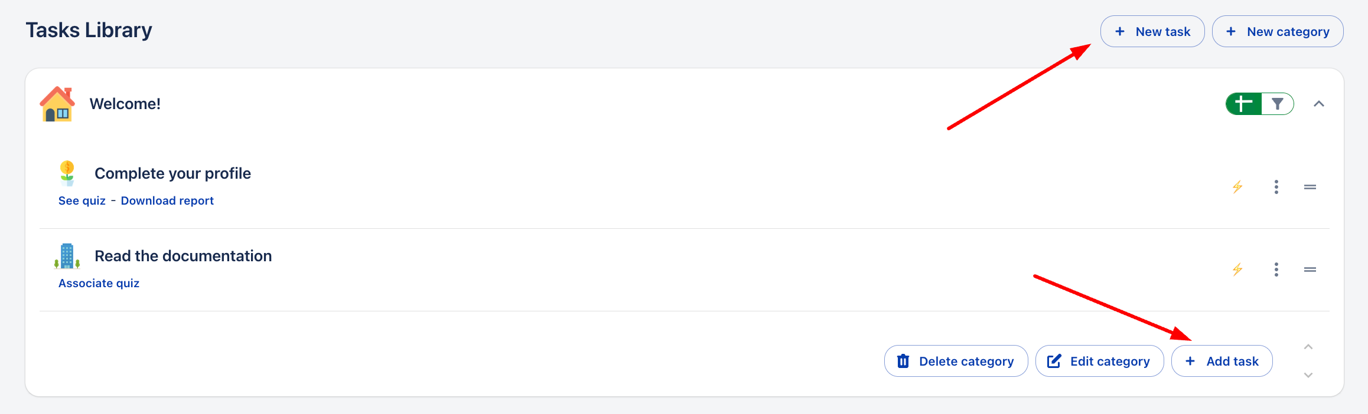Open Edit category
The height and width of the screenshot is (414, 1368).
click(x=1099, y=361)
